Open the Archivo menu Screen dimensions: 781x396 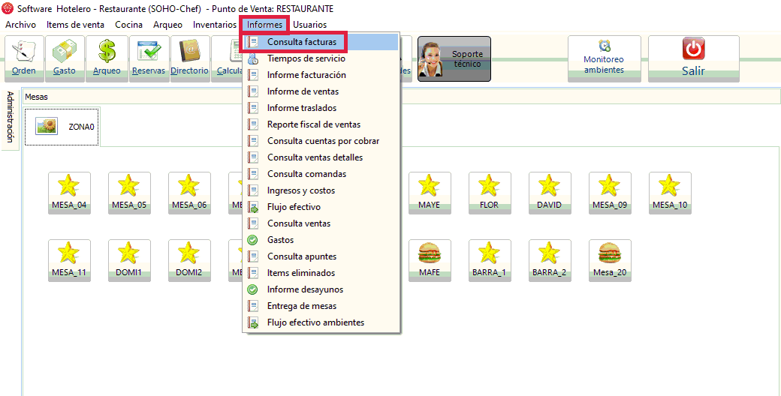tap(20, 25)
